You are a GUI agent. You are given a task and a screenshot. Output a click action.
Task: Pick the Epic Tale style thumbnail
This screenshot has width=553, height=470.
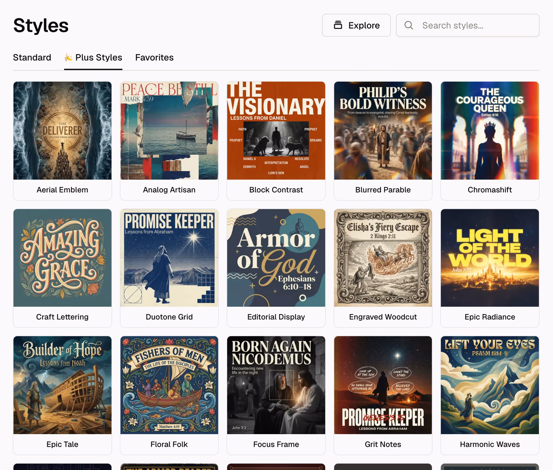(62, 385)
